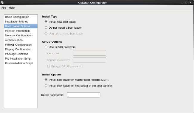Click the Kernel parameters text field
The height and width of the screenshot is (113, 194).
tap(83, 95)
